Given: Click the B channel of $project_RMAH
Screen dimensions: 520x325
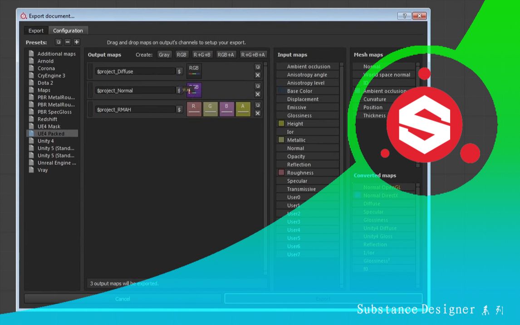Looking at the screenshot, I should (x=227, y=109).
